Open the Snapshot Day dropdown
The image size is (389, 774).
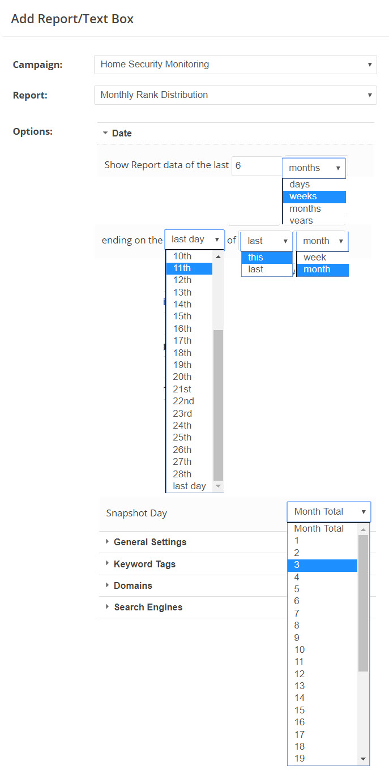click(328, 512)
